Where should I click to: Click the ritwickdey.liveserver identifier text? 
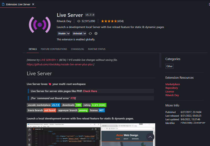193,123
